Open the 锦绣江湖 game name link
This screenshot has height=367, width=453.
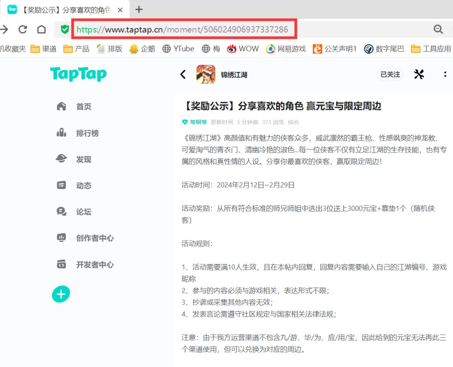coord(234,75)
